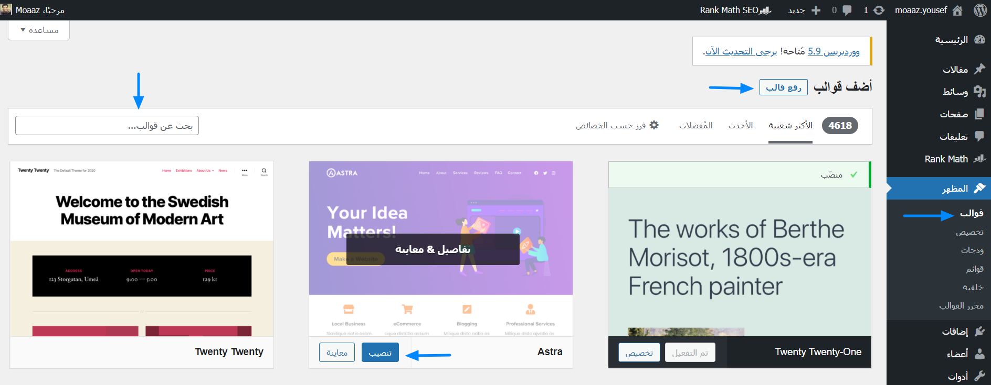Click the رفع قالب upload theme button

(x=783, y=87)
